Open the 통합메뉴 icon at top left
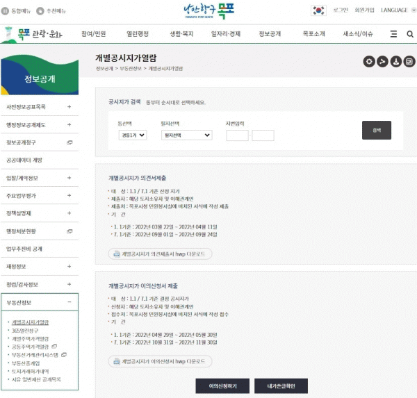 click(7, 11)
